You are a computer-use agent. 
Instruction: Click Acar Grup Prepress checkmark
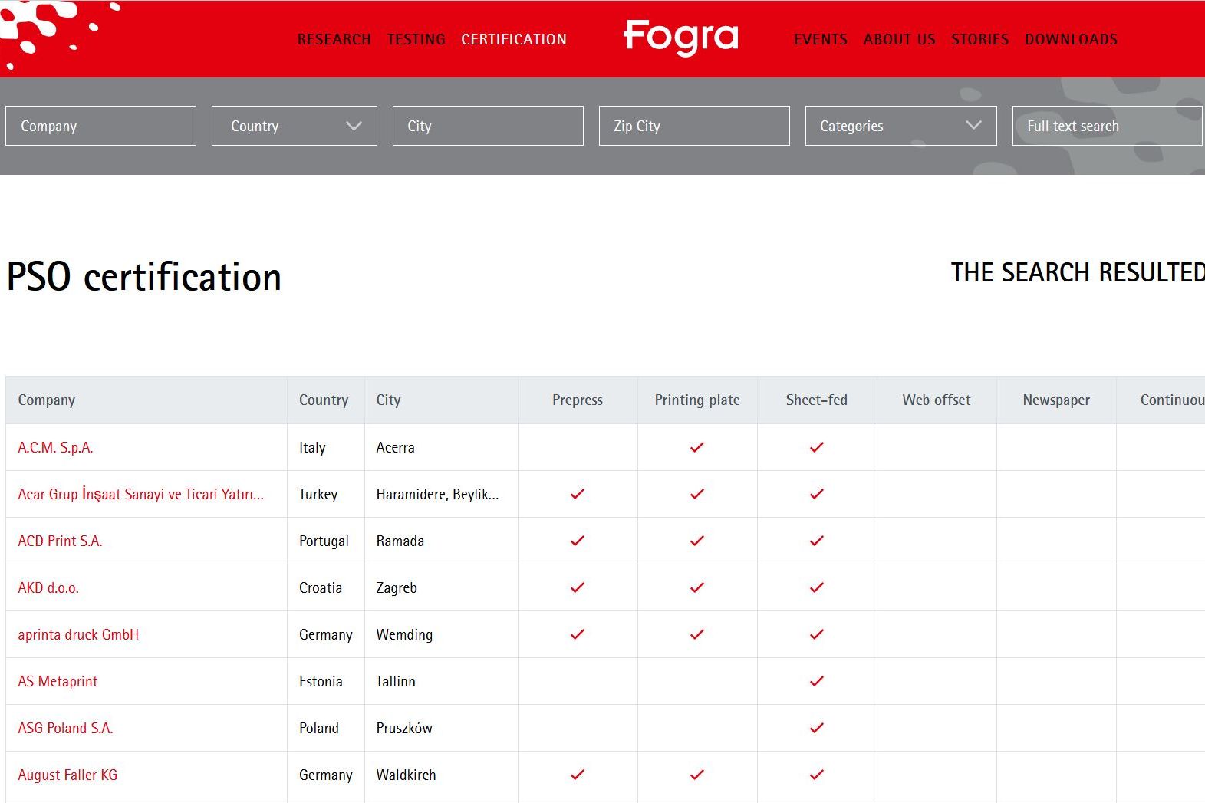578,494
